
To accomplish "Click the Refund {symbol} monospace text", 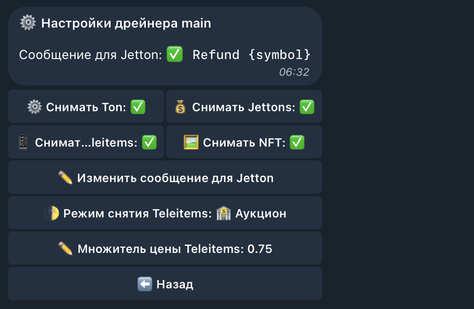I will (251, 55).
